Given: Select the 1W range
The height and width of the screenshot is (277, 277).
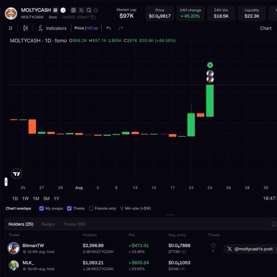Looking at the screenshot, I should click(25, 198).
